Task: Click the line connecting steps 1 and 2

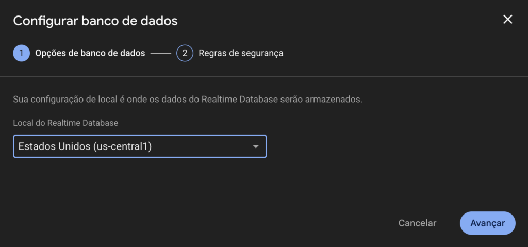Action: tap(161, 53)
